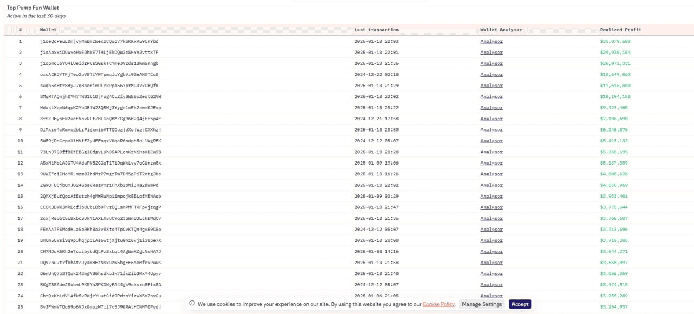Image resolution: width=694 pixels, height=314 pixels.
Task: Open Analysor for the BKgZ3S wallet
Action: pos(491,285)
